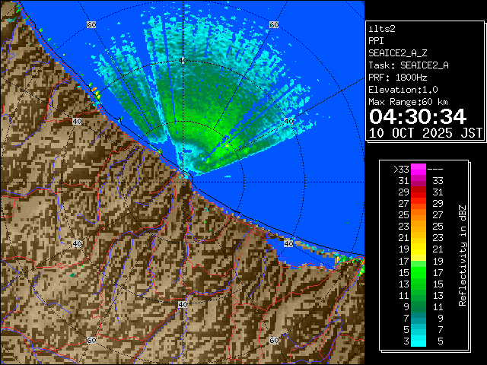Click the magenta >33 dBZ legend swatch
The height and width of the screenshot is (365, 487).
coord(419,170)
